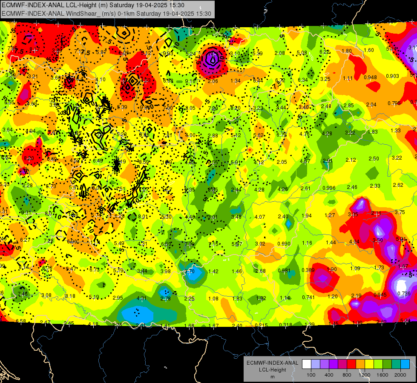Click the wind shear value 6.58
The width and height of the screenshot is (417, 383).
(x=21, y=321)
